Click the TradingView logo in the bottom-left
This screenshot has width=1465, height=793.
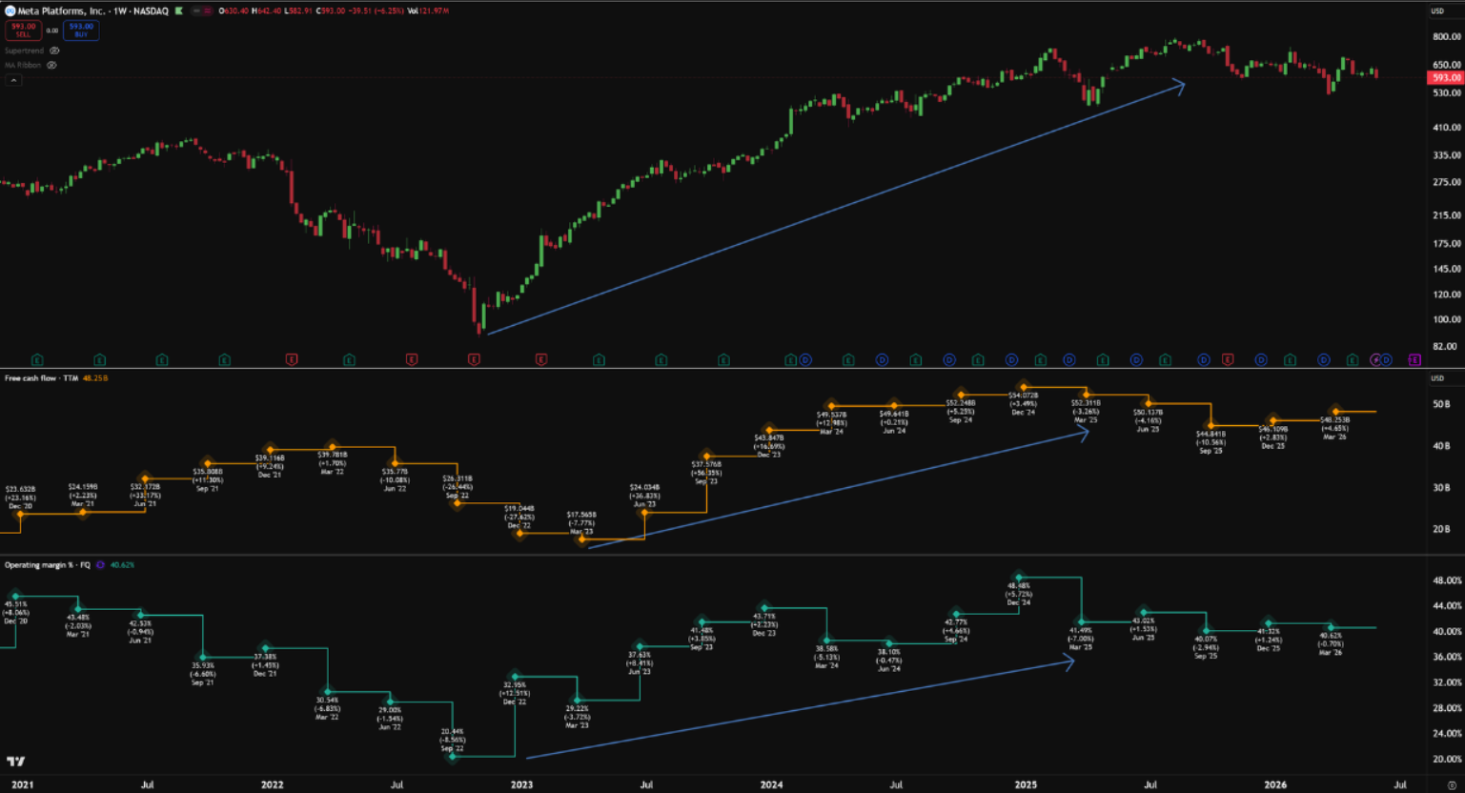click(15, 762)
